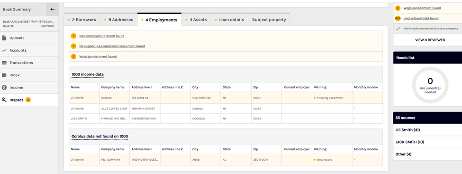The image size is (462, 174).
Task: Open the 9 Addresses tab
Action: 119,20
